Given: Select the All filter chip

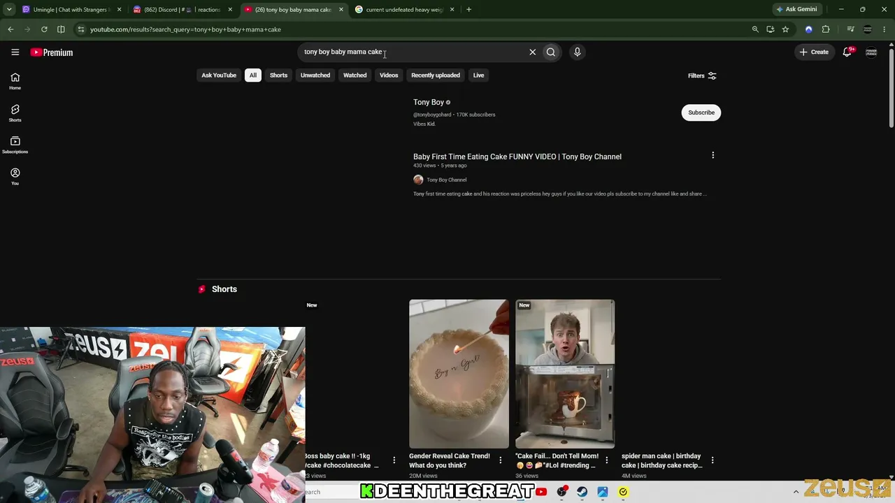Looking at the screenshot, I should 253,75.
